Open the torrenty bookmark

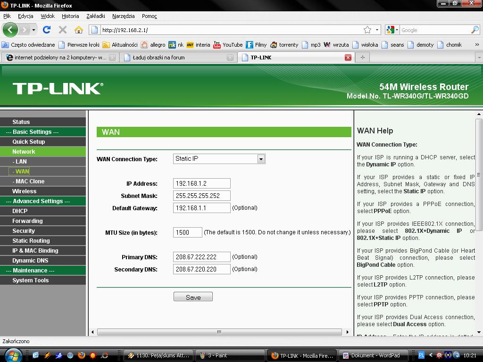(x=284, y=45)
